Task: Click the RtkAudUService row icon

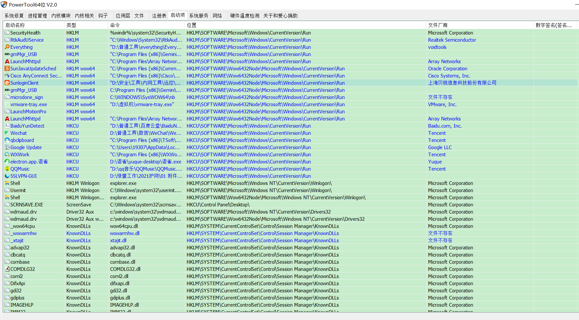Action: tap(7, 40)
